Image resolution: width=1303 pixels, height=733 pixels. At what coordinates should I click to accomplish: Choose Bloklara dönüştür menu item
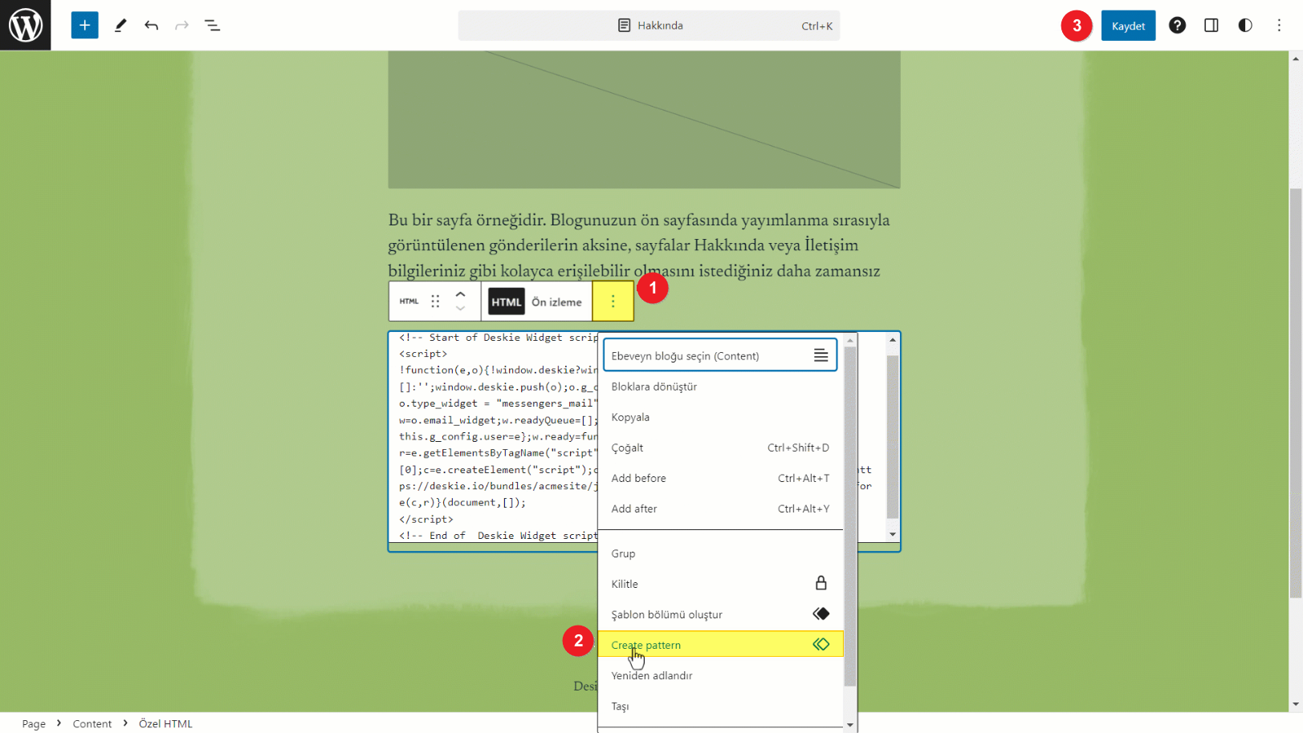pyautogui.click(x=720, y=387)
